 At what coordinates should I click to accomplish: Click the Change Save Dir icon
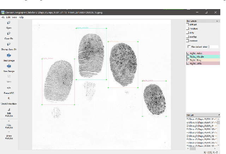tap(8, 45)
